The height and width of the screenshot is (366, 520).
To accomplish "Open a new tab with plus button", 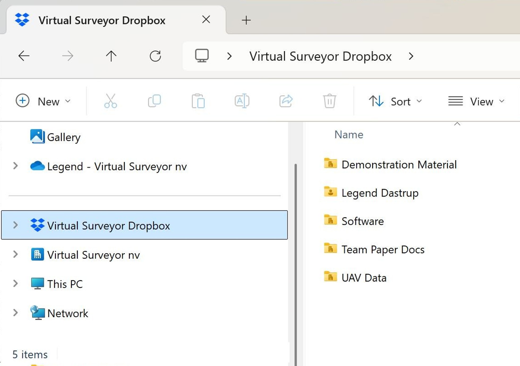I will 246,20.
